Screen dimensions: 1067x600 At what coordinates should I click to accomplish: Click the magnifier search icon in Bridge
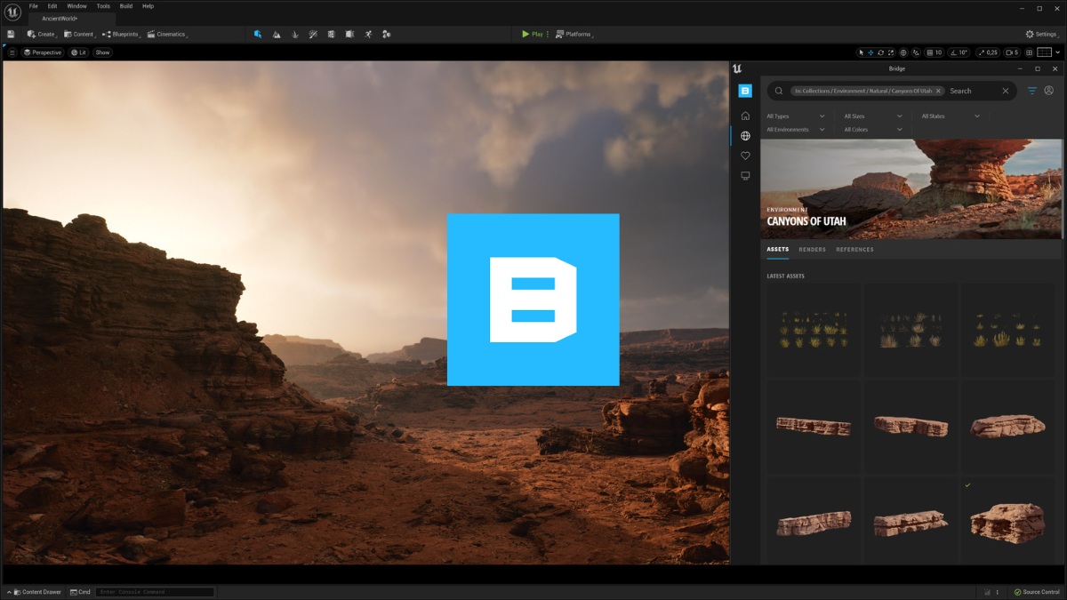(779, 91)
